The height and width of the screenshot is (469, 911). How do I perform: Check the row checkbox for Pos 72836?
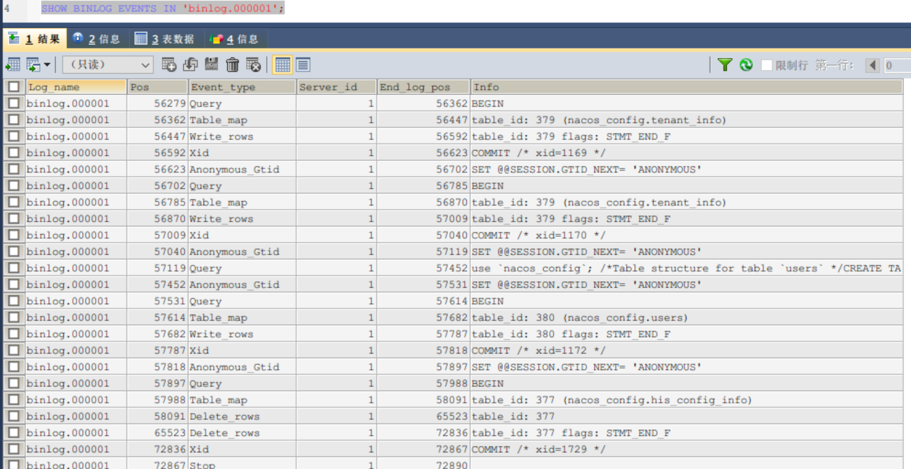tap(14, 449)
